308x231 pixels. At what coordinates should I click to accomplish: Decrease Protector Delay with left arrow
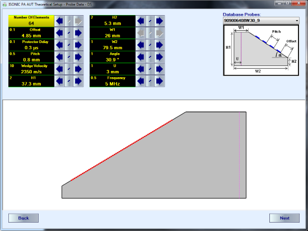[59, 45]
